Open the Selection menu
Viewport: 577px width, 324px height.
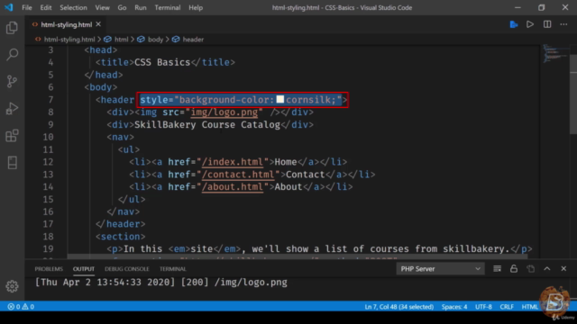point(73,7)
